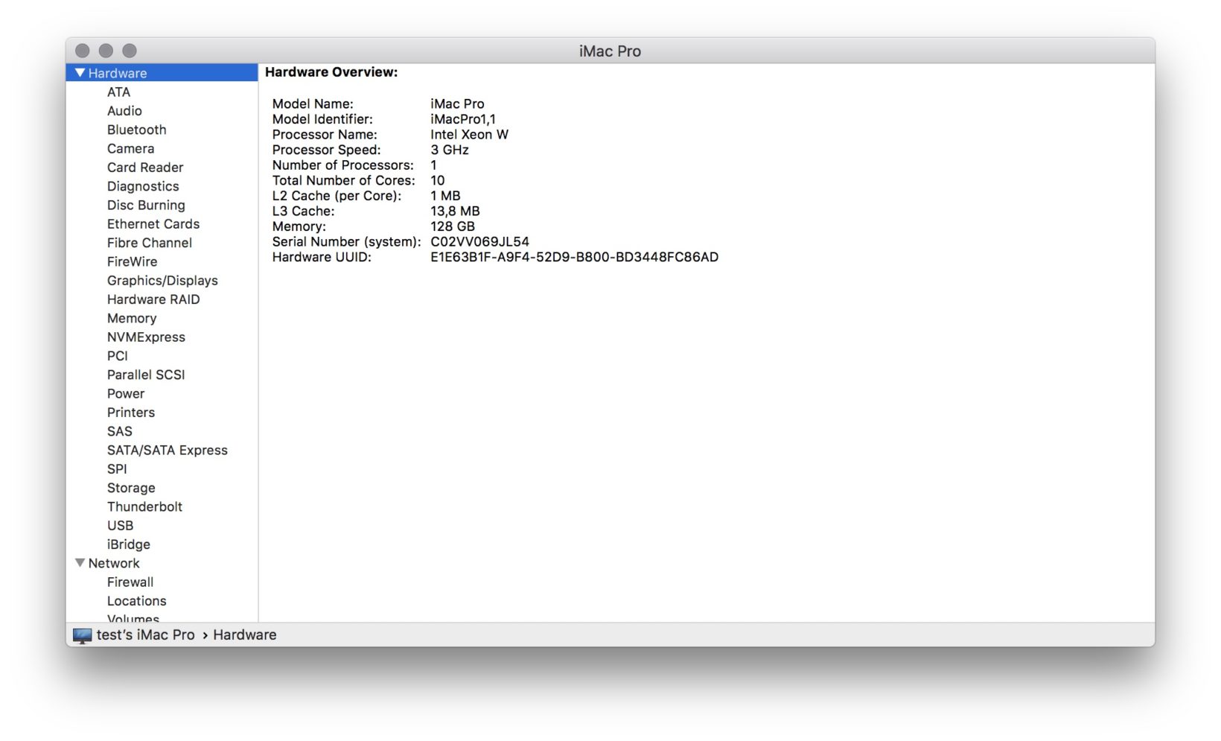Open the Diagnostics section
The image size is (1221, 741).
[x=143, y=186]
